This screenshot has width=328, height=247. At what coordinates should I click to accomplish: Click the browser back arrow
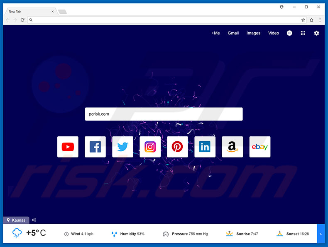[x=8, y=20]
